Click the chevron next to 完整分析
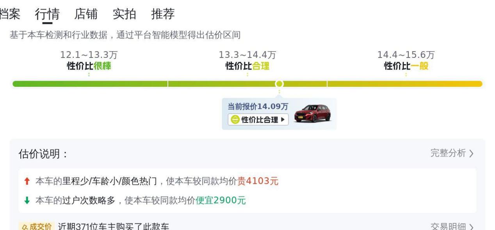This screenshot has height=230, width=495. click(471, 154)
